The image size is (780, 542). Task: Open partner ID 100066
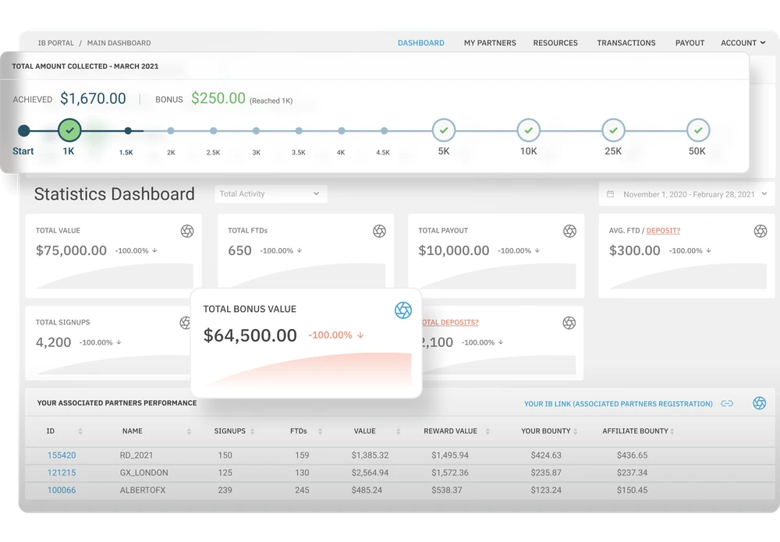point(62,490)
